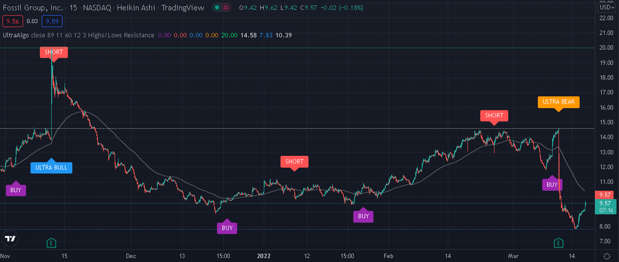The width and height of the screenshot is (619, 262).
Task: Click the TradingView logo icon
Action: point(9,239)
